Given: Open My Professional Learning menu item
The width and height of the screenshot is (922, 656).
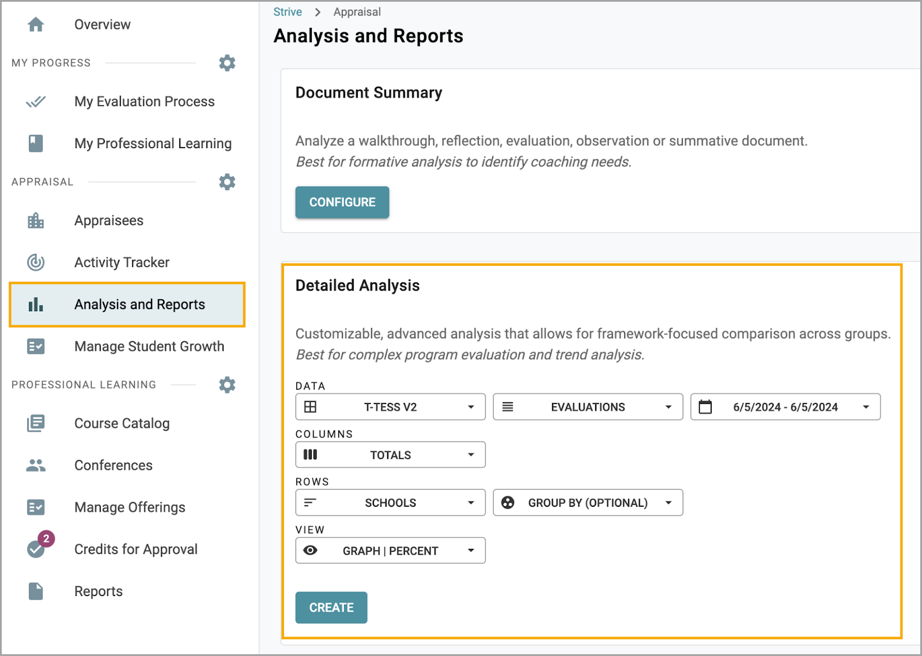Looking at the screenshot, I should (153, 144).
